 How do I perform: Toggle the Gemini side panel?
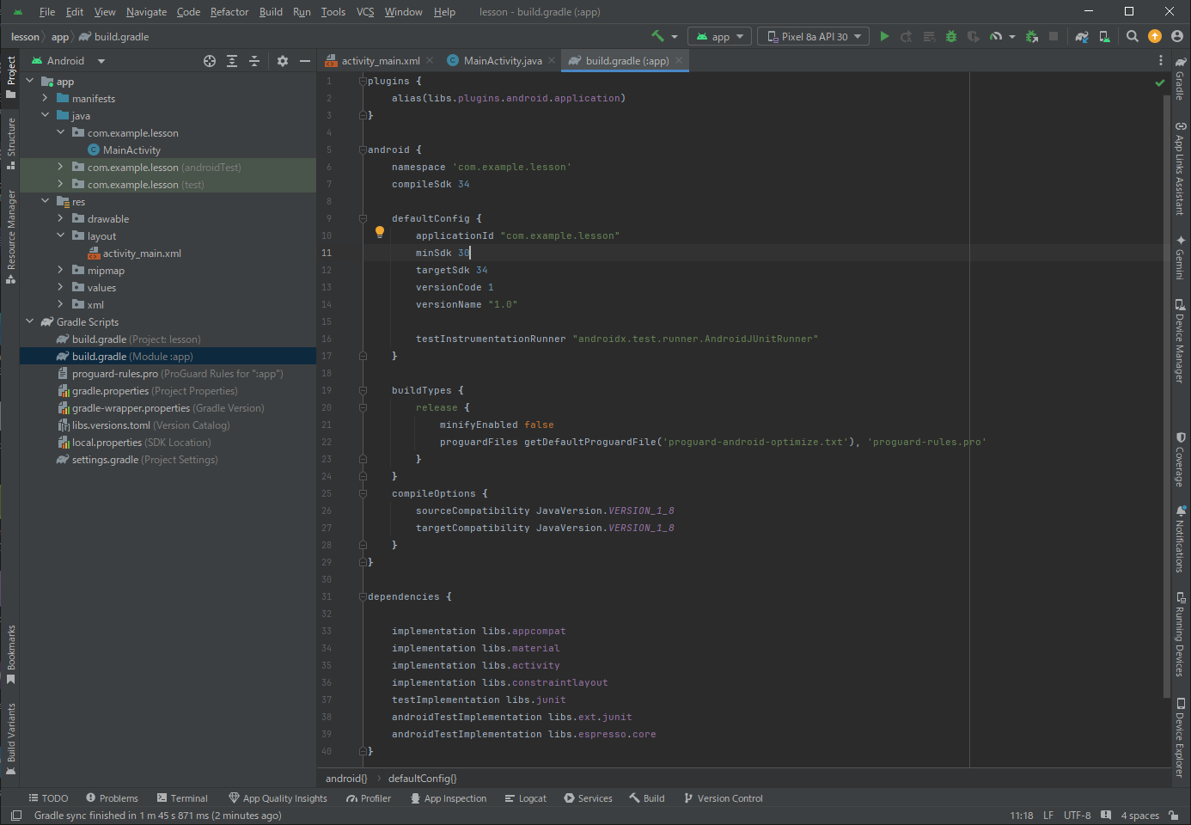[1181, 257]
